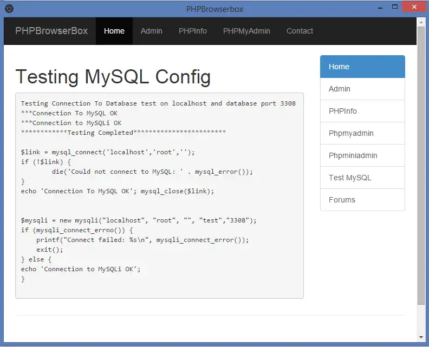The width and height of the screenshot is (429, 347).
Task: Open PHPInfo from the sidebar list
Action: 362,111
